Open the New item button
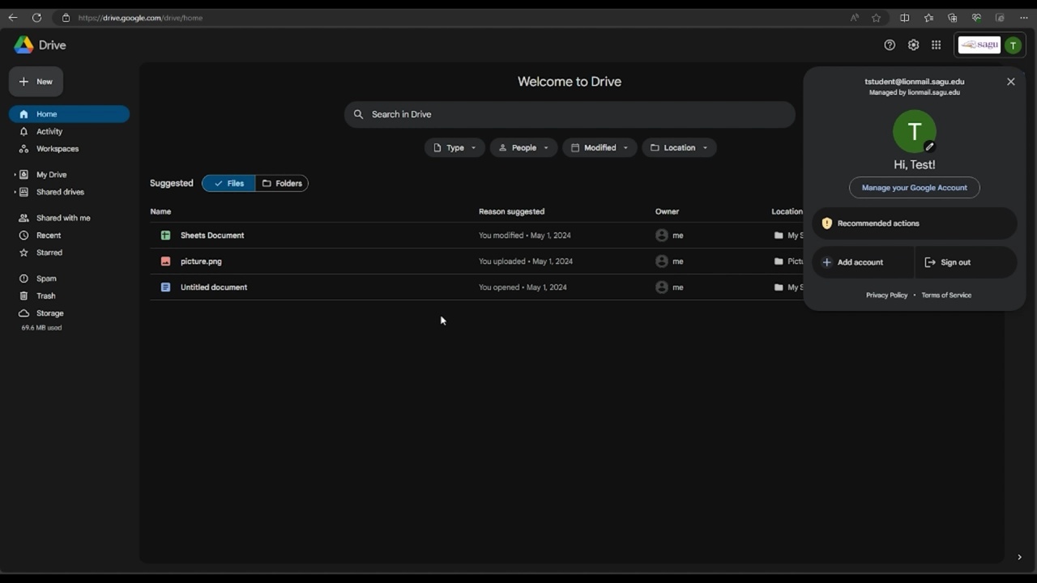The image size is (1037, 583). pyautogui.click(x=36, y=82)
